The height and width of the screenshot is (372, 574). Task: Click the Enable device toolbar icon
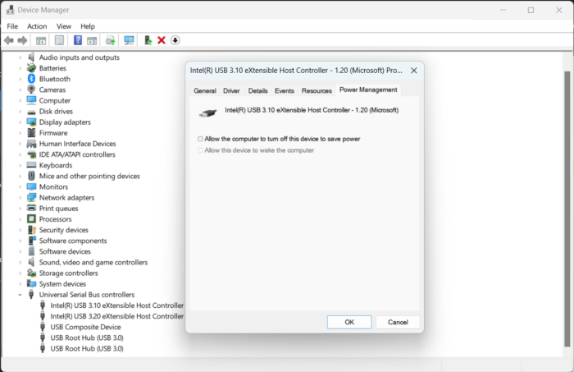tap(148, 40)
